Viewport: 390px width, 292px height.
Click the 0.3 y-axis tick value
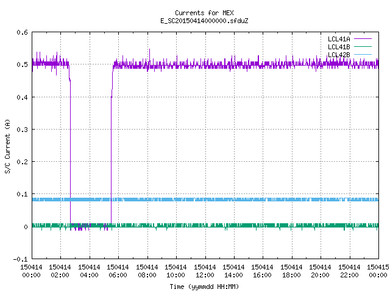point(22,130)
